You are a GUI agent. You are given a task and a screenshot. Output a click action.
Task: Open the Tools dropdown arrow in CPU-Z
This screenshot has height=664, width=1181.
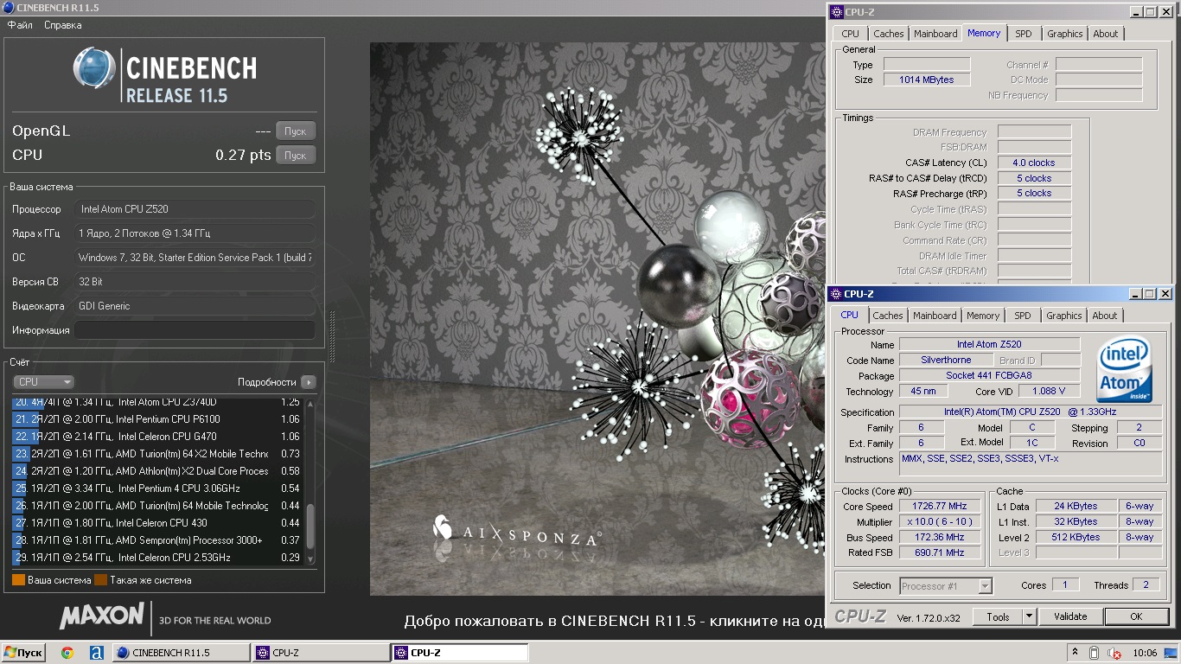(1029, 616)
